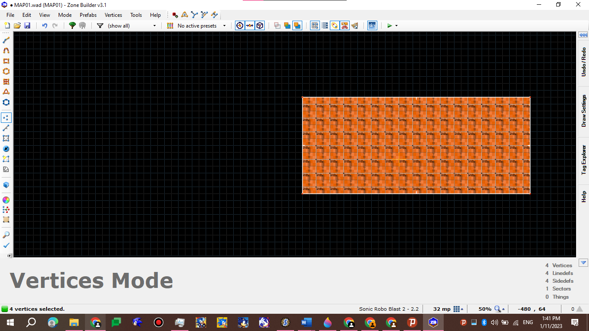
Task: Click the blue arrow sphere mode icon
Action: [x=6, y=149]
